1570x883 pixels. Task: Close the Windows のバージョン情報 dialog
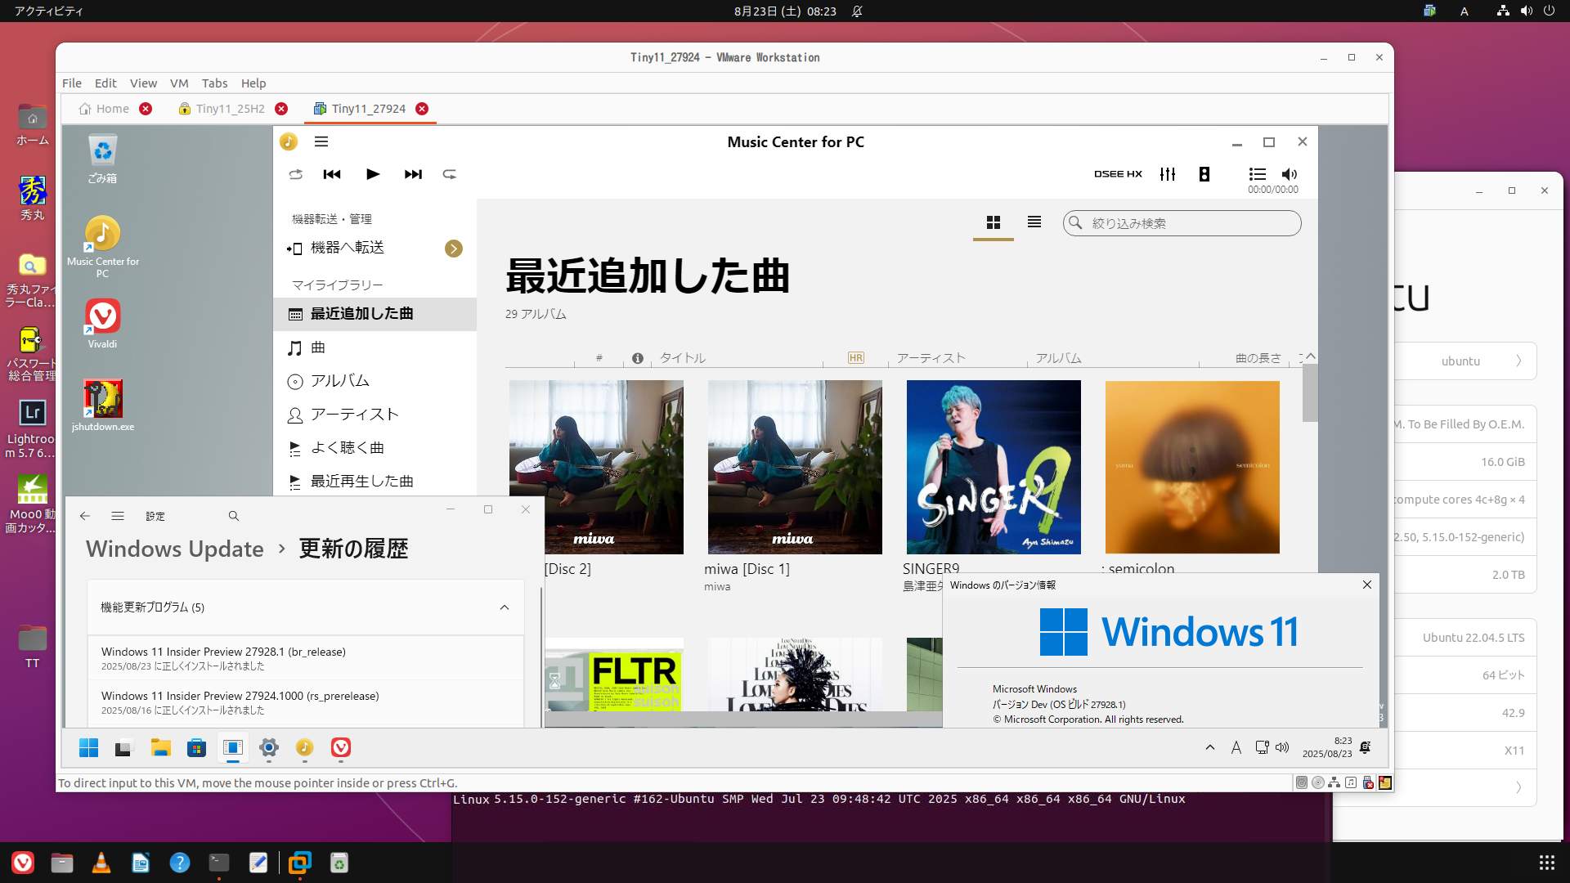1367,585
